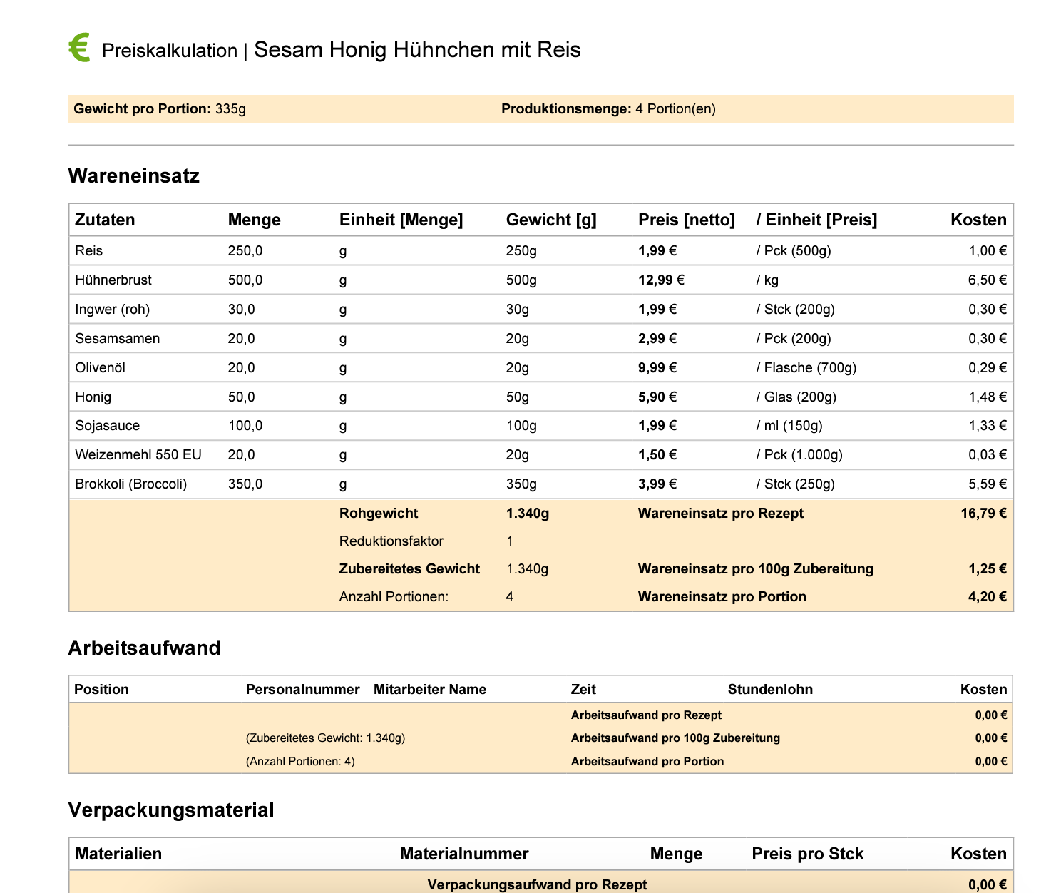1061x893 pixels.
Task: Click Brokkoli cost '5,59 €'
Action: coord(988,484)
